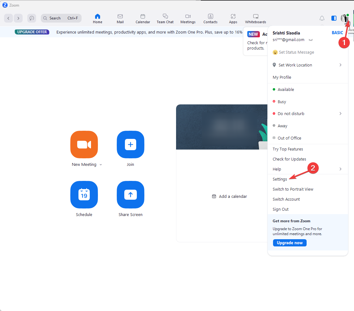This screenshot has height=311, width=354.
Task: Go back with the left arrow button
Action: [x=8, y=18]
